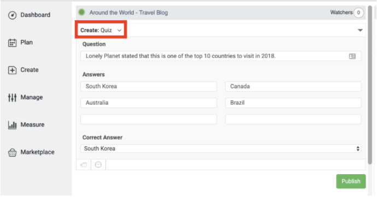Click the Question heading
Viewport: 377px width, 202px height.
(x=94, y=44)
